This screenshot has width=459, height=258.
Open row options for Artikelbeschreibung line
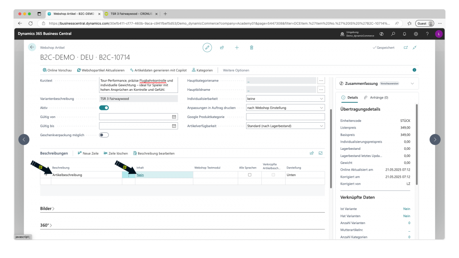(128, 175)
